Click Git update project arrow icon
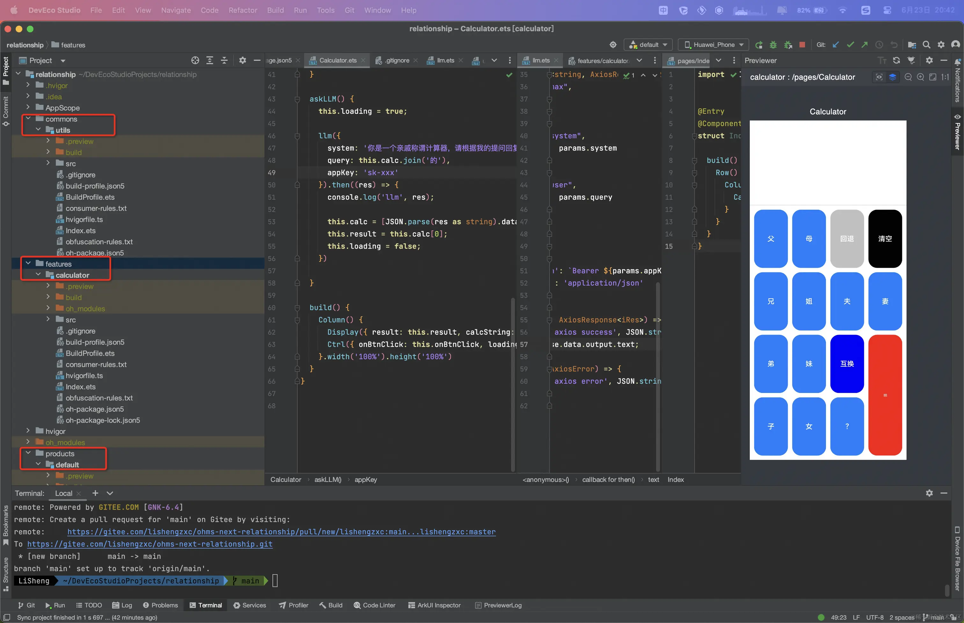 click(836, 45)
